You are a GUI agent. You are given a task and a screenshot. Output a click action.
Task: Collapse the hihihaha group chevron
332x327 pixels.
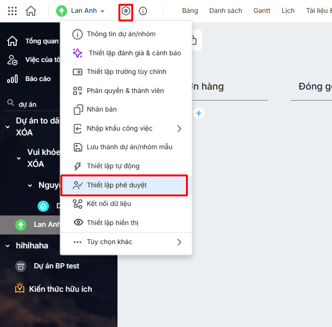coord(8,246)
